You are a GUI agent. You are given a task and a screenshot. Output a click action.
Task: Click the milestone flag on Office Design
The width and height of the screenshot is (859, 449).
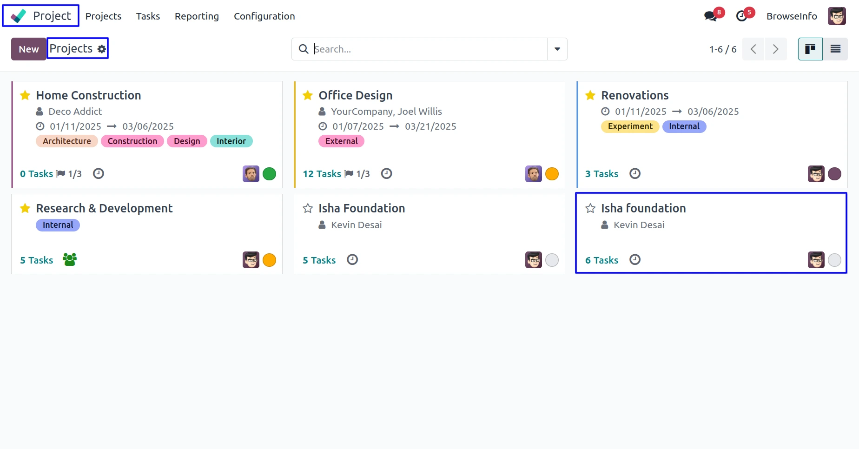(x=349, y=174)
